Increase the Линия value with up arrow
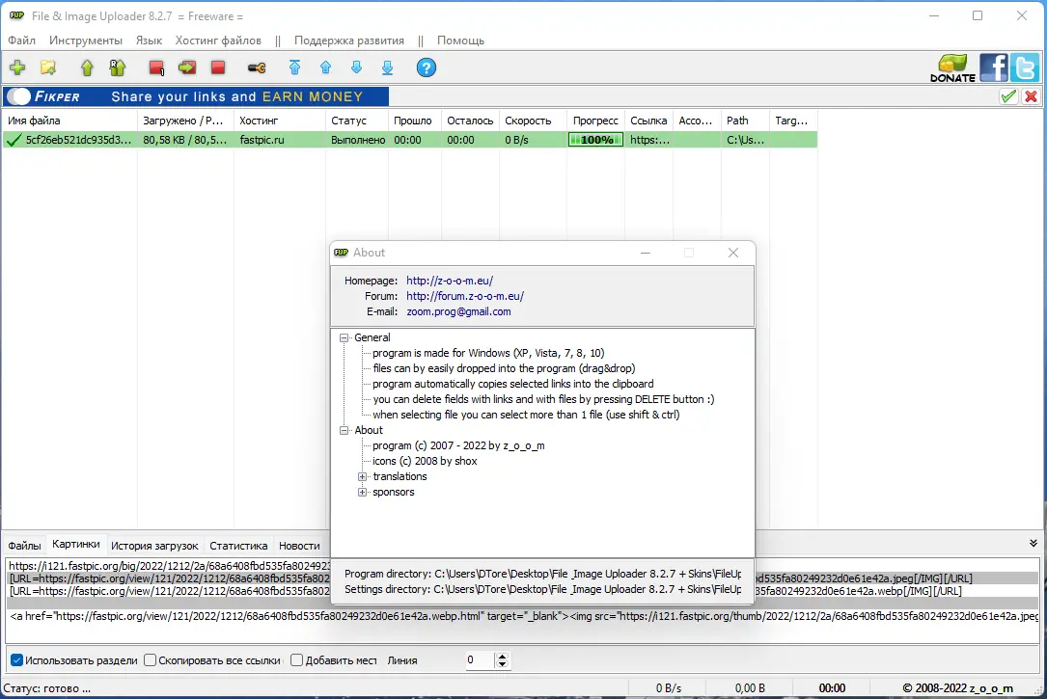This screenshot has width=1047, height=699. click(x=502, y=657)
